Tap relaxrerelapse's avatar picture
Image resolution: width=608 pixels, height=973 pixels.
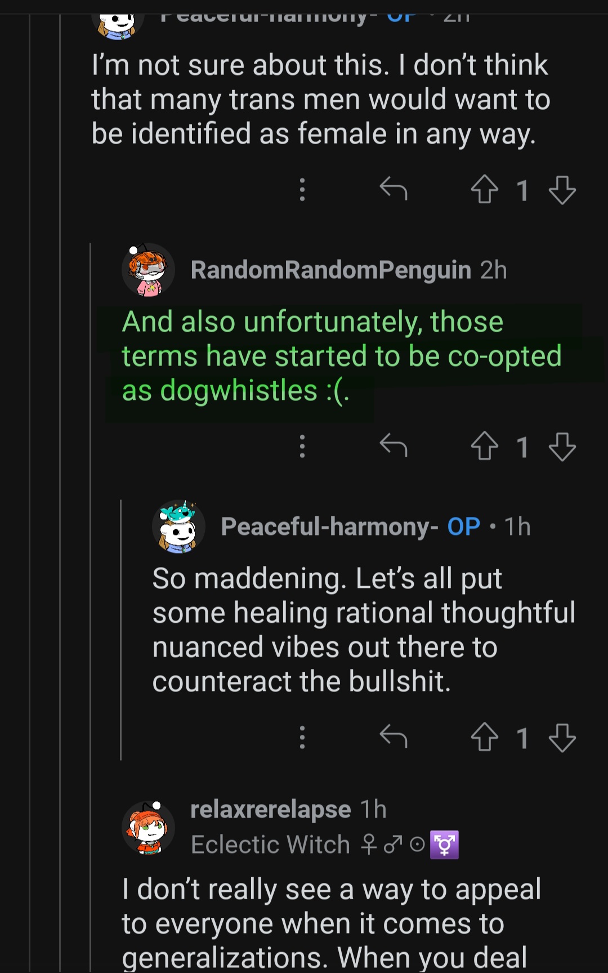147,827
